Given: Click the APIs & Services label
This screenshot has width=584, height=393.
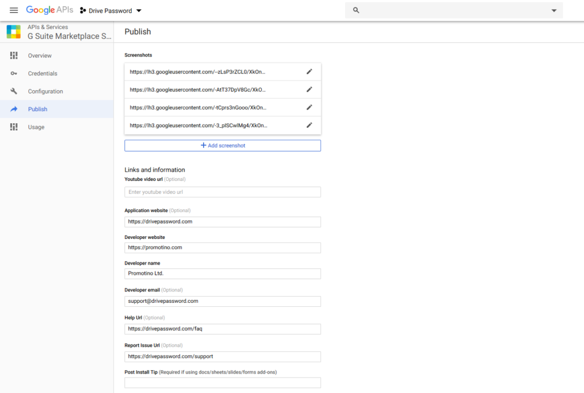Looking at the screenshot, I should 48,27.
